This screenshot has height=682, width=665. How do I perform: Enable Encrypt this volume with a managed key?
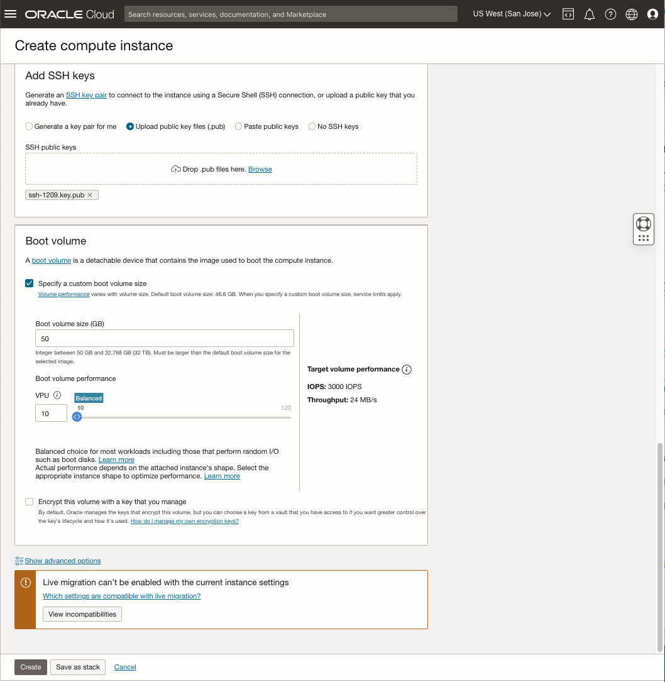(29, 501)
